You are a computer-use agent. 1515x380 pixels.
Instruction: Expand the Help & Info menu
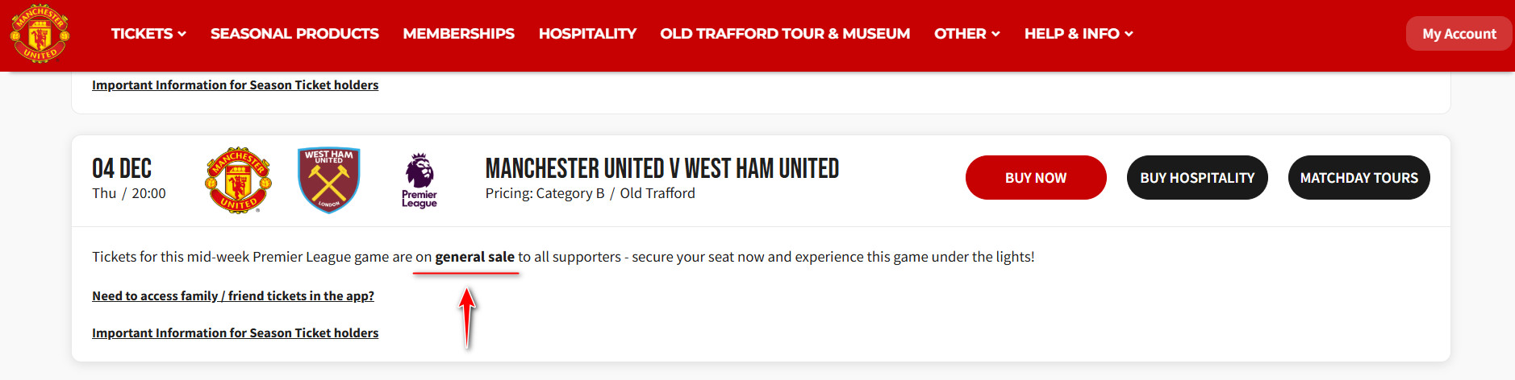click(1078, 34)
